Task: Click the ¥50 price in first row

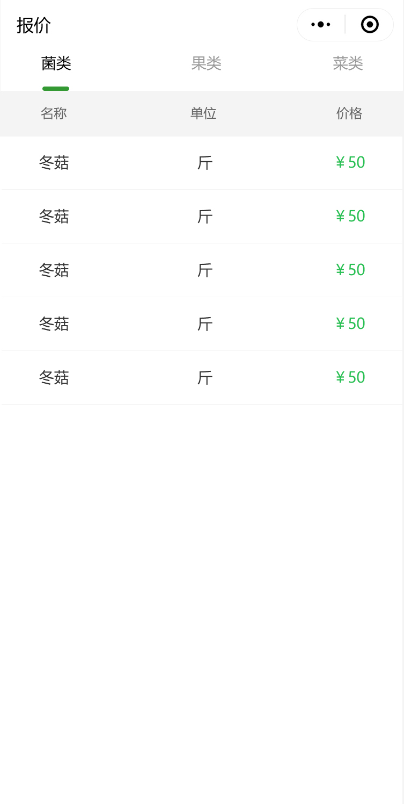Action: tap(350, 162)
